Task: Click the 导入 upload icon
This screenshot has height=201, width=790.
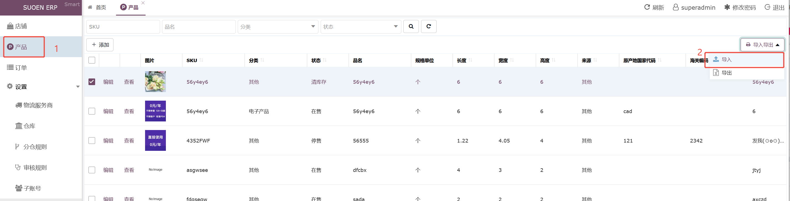Action: 716,59
